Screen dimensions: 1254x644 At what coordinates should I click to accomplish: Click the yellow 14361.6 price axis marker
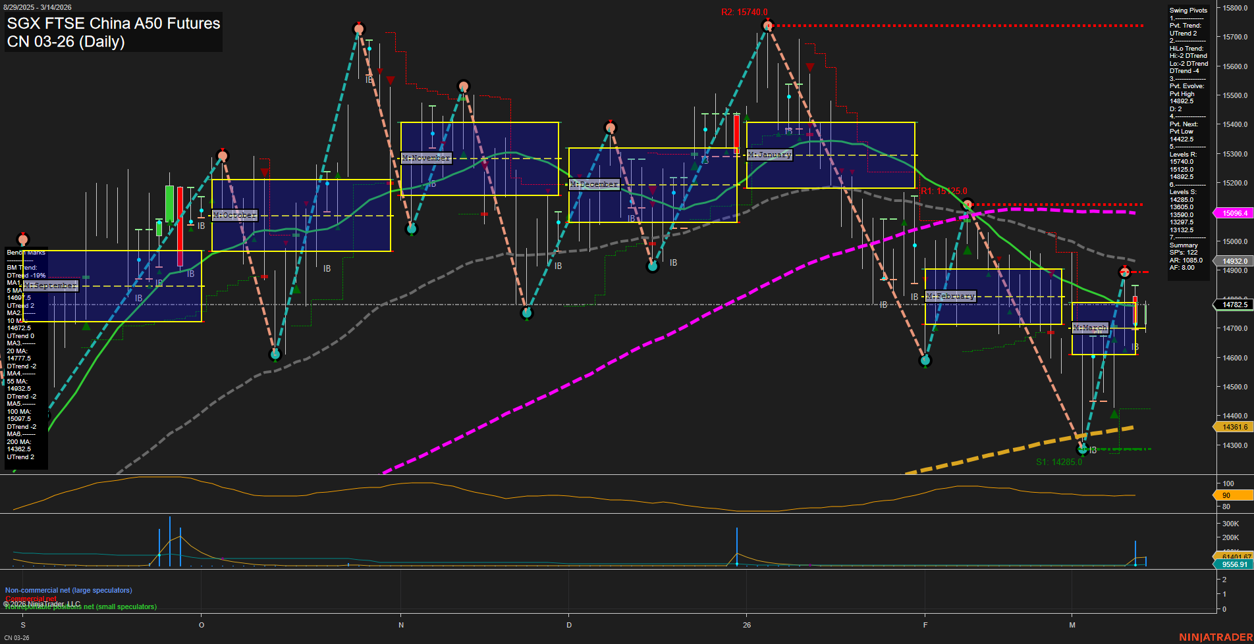point(1234,427)
